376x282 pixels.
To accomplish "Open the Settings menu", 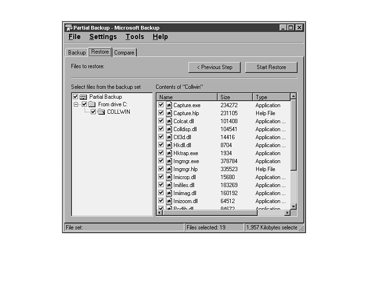I will [x=103, y=37].
